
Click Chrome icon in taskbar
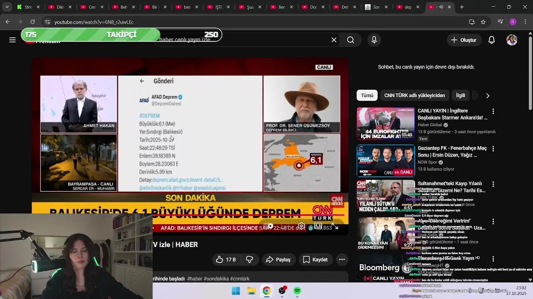[266, 291]
